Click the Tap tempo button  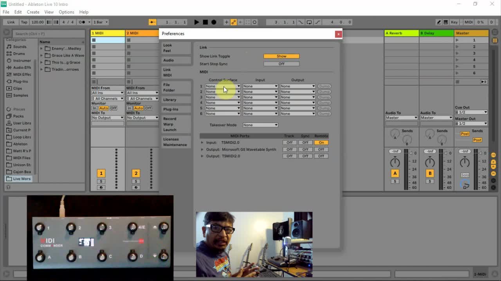[24, 22]
